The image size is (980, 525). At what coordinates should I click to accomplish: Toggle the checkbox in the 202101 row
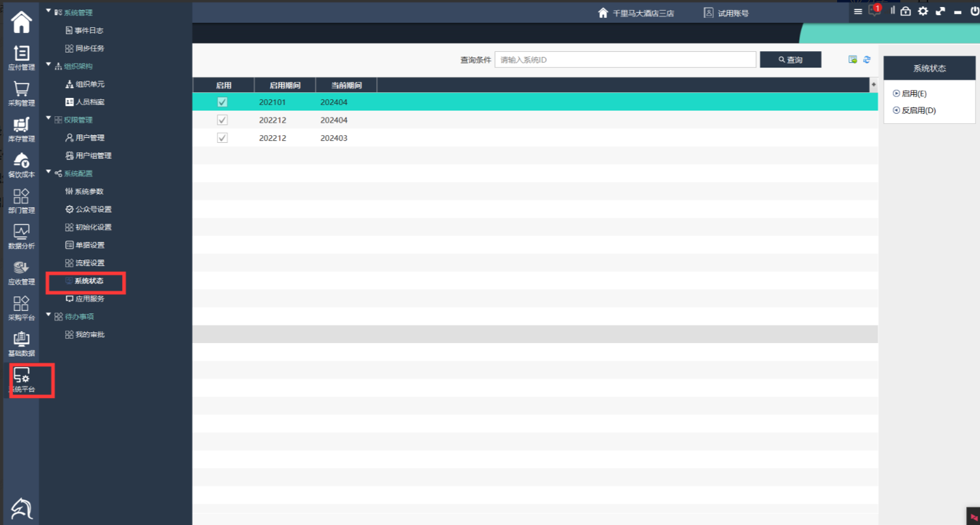(x=223, y=102)
